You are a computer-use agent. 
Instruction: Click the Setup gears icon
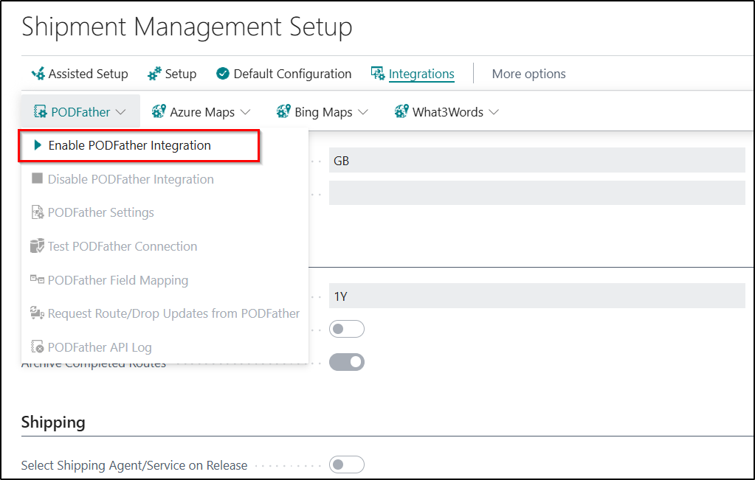coord(154,74)
